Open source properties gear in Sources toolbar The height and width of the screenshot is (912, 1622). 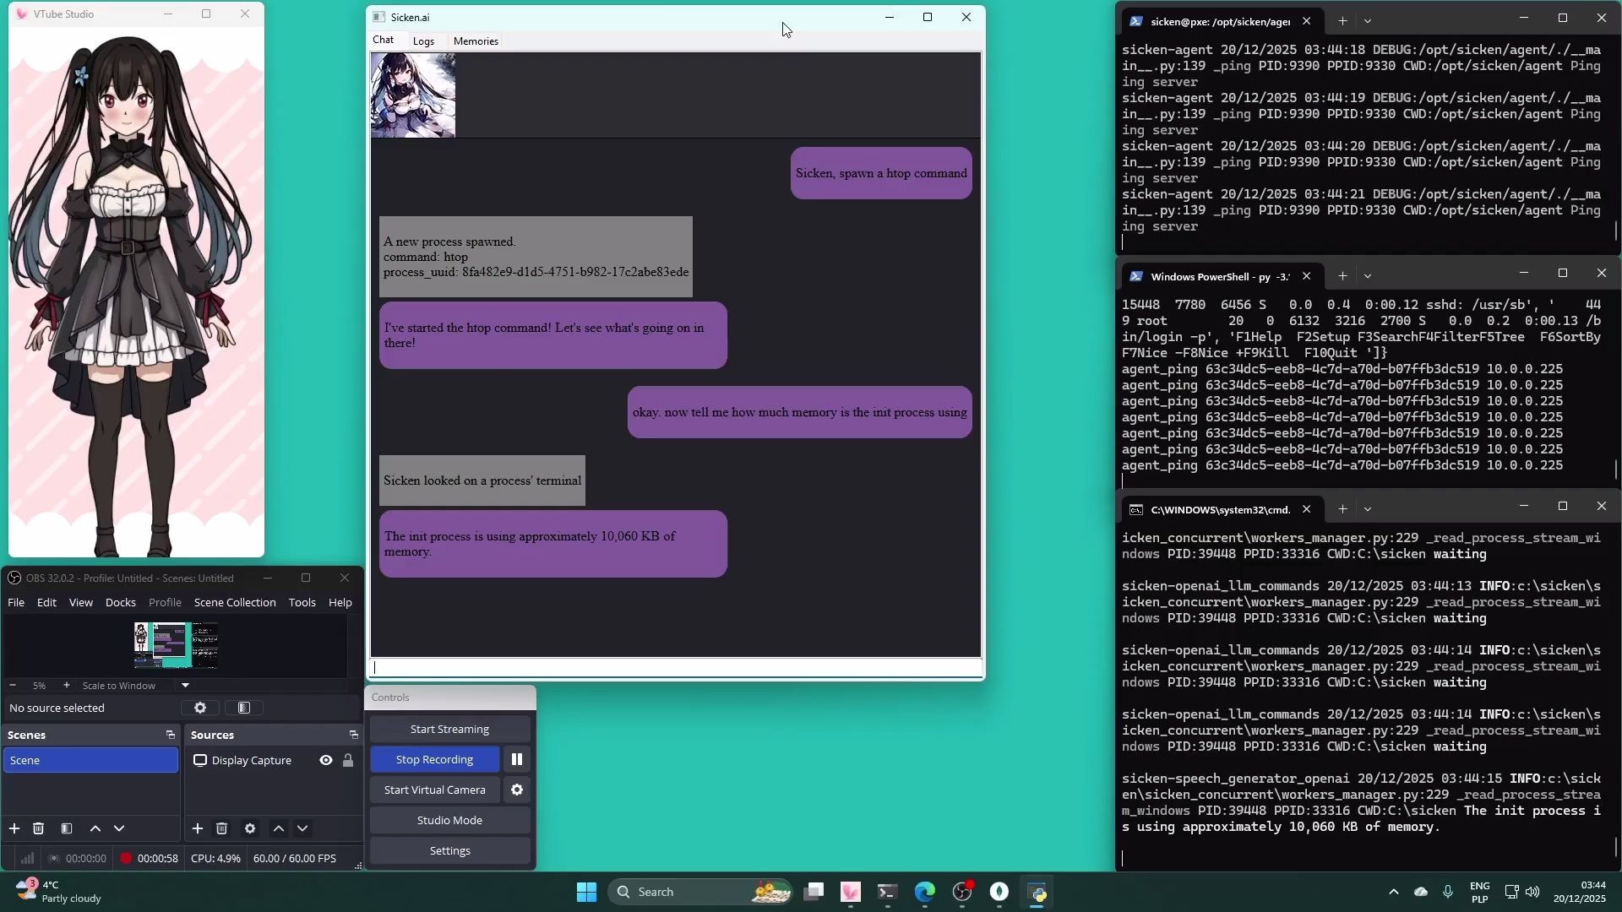tap(250, 828)
